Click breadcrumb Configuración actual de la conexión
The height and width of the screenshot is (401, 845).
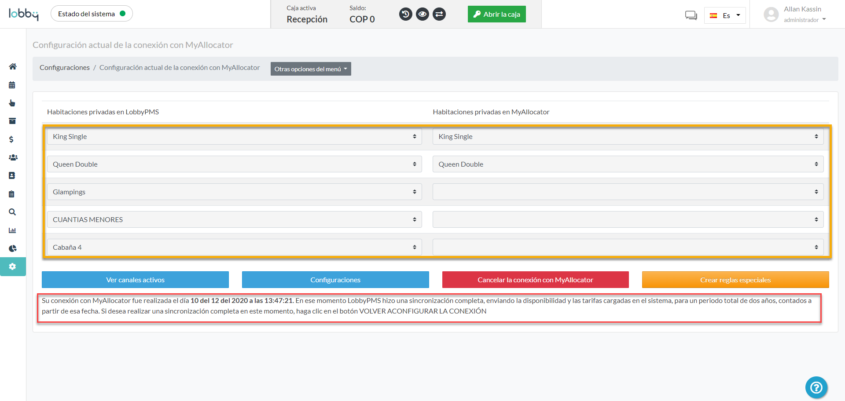click(180, 67)
